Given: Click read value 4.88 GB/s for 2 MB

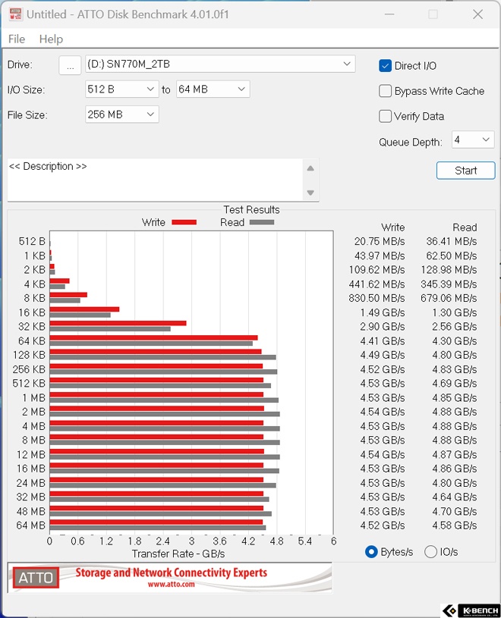Looking at the screenshot, I should click(x=455, y=412).
